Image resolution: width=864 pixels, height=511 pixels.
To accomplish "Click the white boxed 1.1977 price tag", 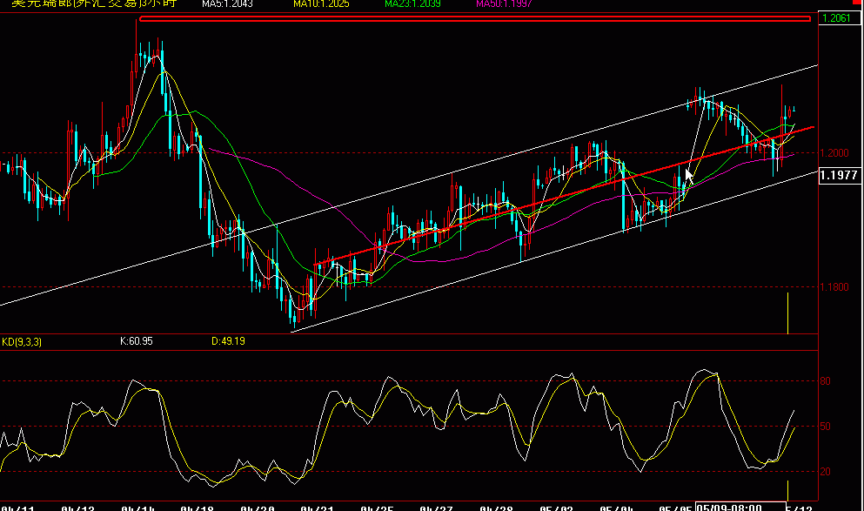I will (840, 176).
